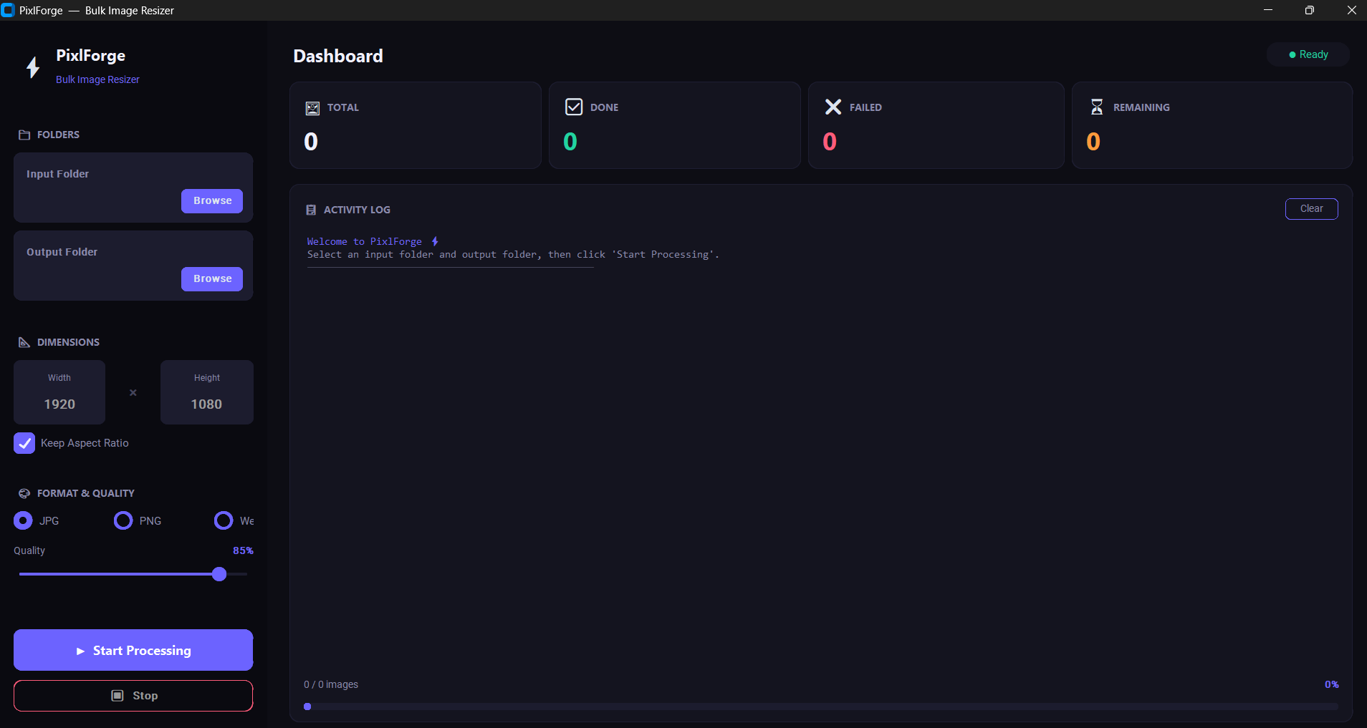Click the 85% quality value
The image size is (1367, 728).
click(243, 550)
